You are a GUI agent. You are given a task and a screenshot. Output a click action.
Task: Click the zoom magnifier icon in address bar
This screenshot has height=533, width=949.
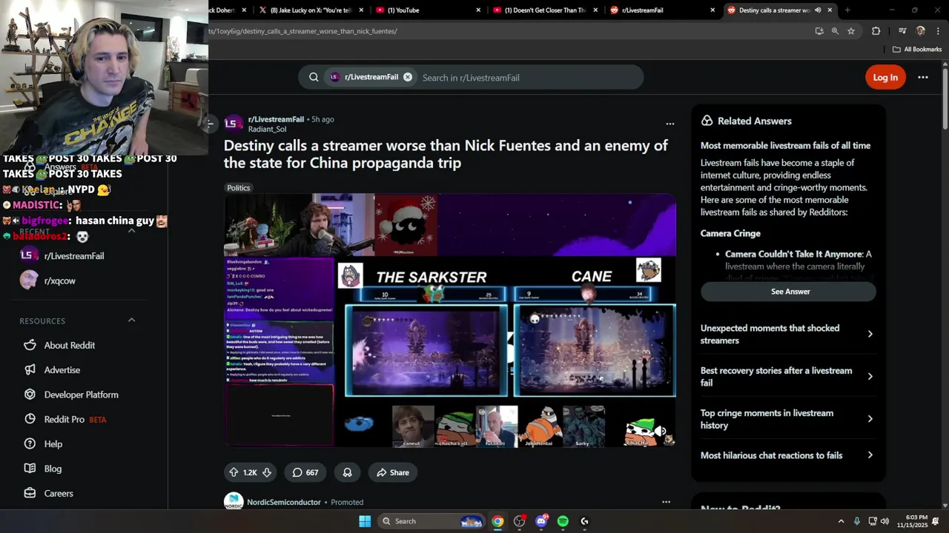(x=835, y=31)
